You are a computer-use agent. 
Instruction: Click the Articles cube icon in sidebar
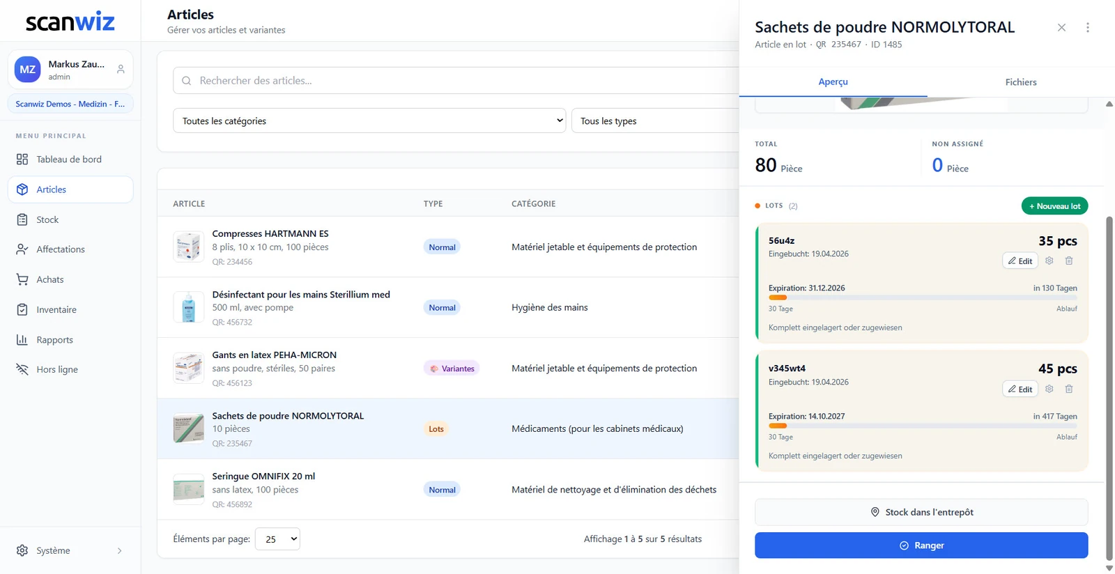(x=22, y=189)
